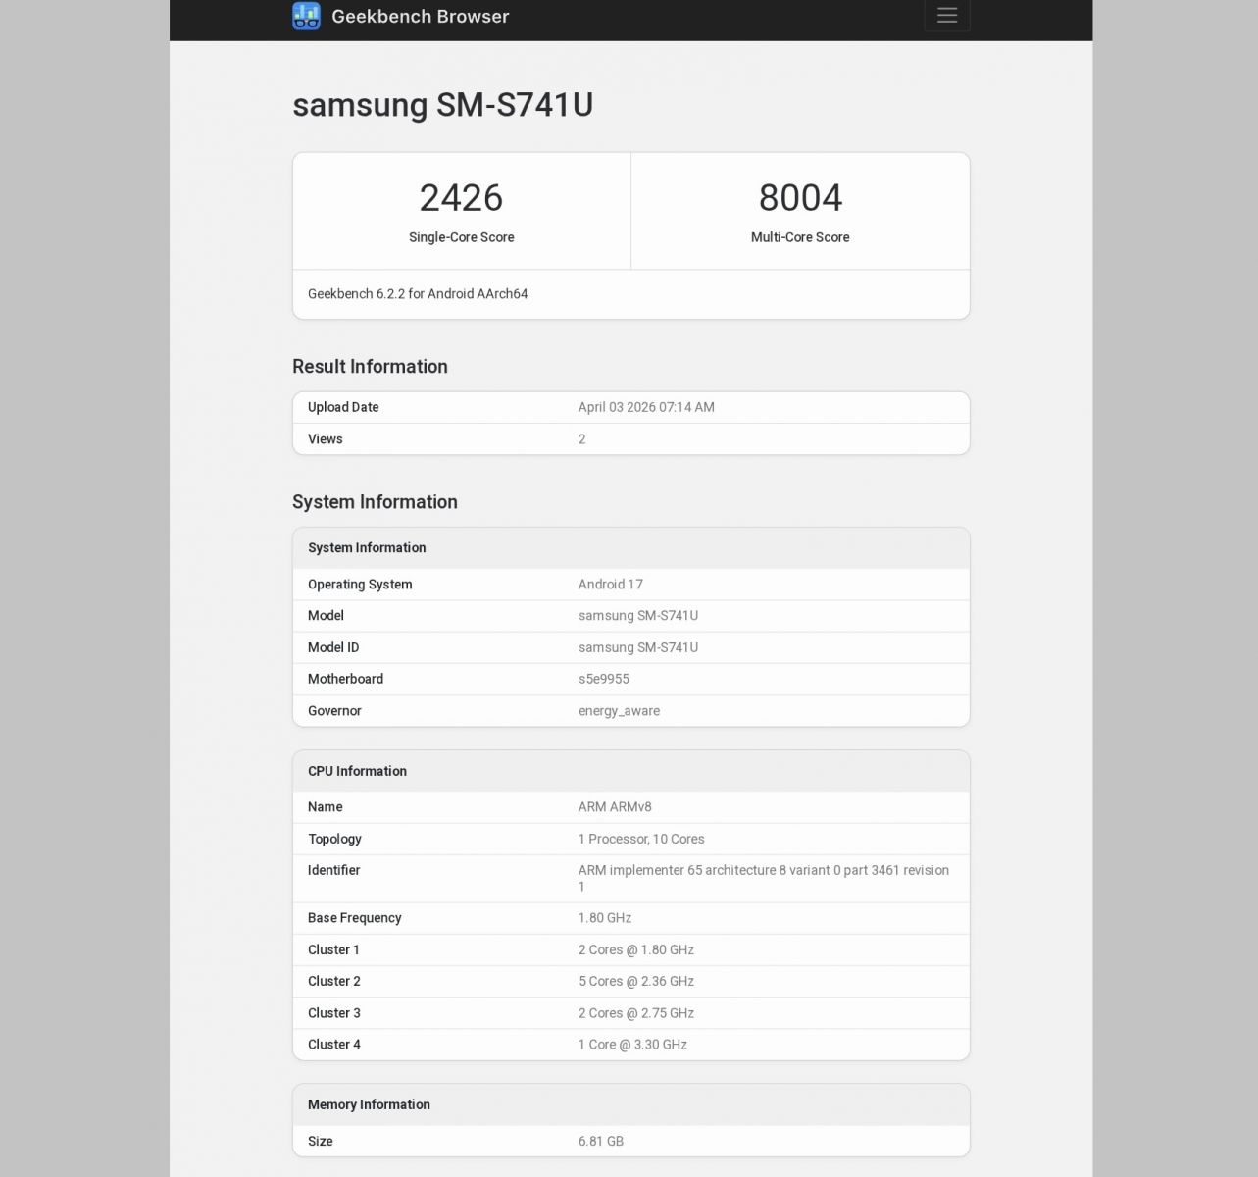Select the Base Frequency value 1.80 GHz
This screenshot has height=1177, width=1258.
pyautogui.click(x=604, y=918)
